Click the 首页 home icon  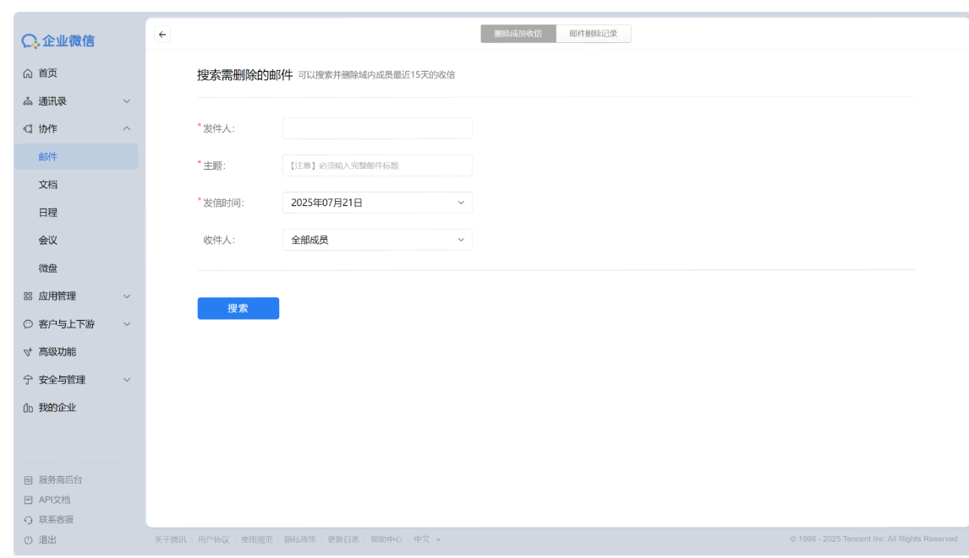[x=28, y=73]
